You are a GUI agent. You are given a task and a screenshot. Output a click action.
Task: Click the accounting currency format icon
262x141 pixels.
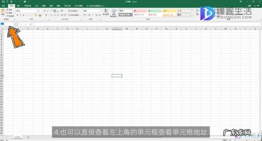pyautogui.click(x=84, y=15)
